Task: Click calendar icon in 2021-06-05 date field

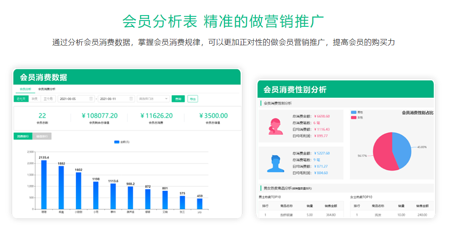Action: click(91, 99)
